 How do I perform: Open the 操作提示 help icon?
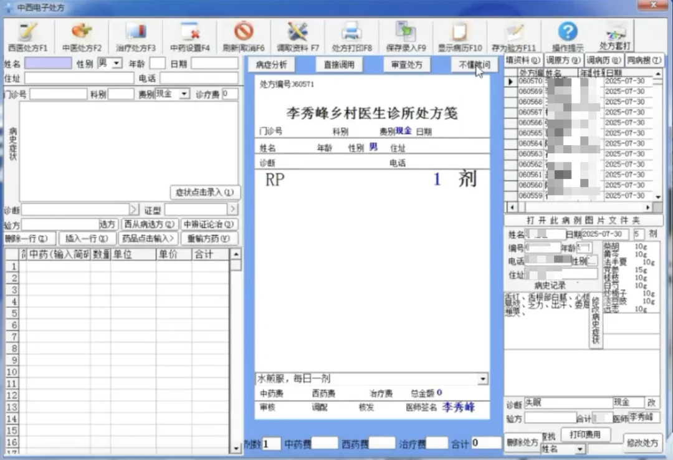(x=568, y=37)
